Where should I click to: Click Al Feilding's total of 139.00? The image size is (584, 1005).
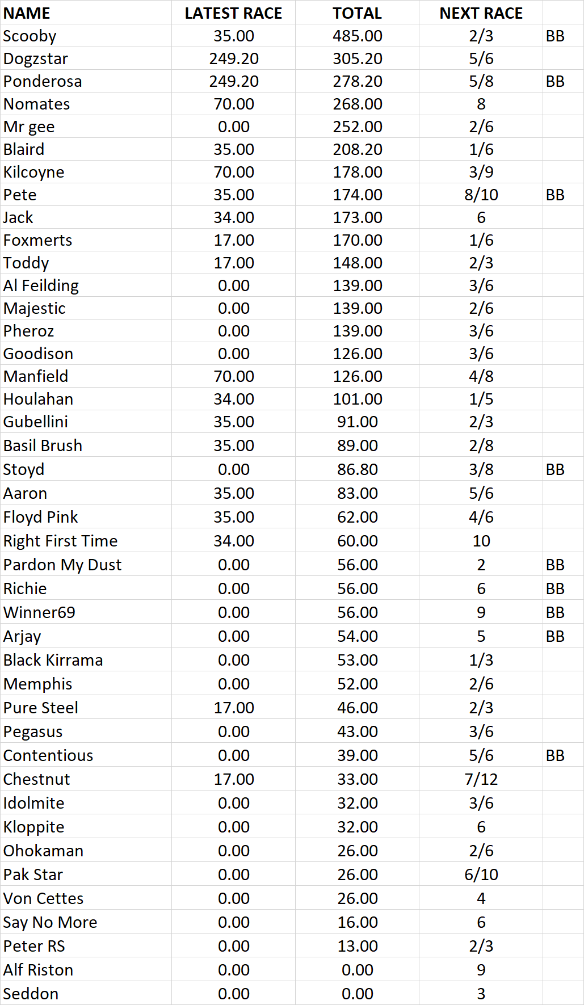pos(357,285)
